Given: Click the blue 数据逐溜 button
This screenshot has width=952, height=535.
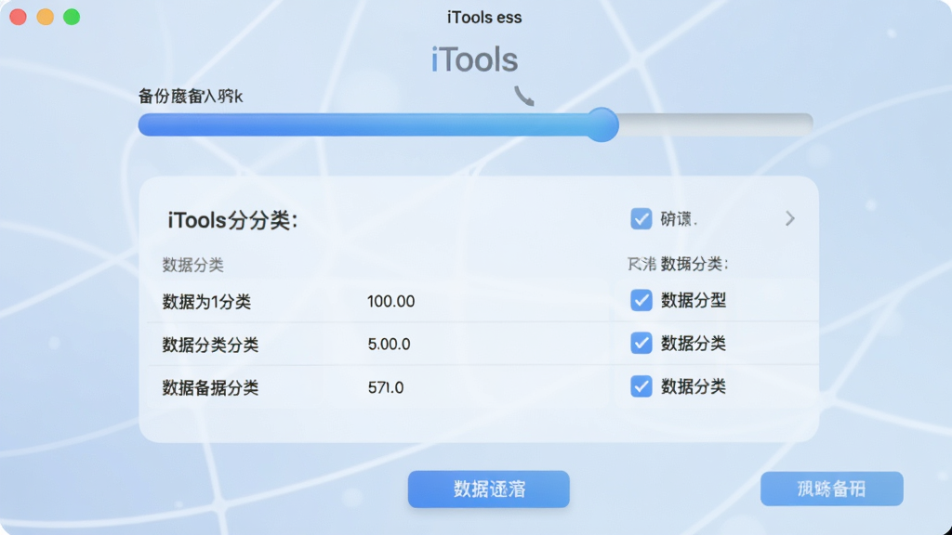Looking at the screenshot, I should [x=488, y=489].
